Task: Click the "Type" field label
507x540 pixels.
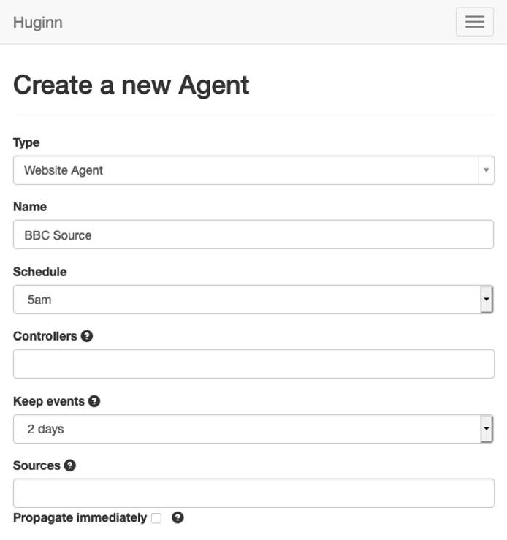Action: click(26, 142)
